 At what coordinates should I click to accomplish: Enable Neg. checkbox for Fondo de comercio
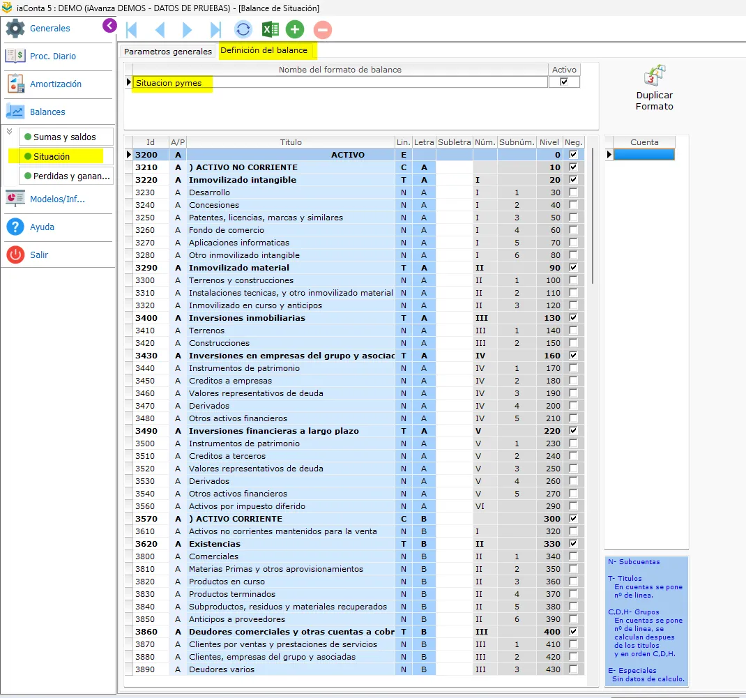click(573, 230)
